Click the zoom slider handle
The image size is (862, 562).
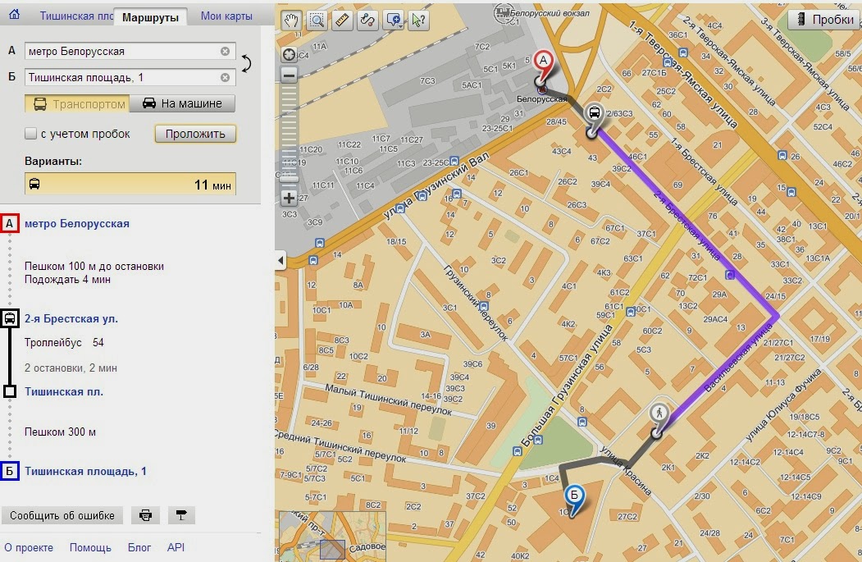(290, 179)
